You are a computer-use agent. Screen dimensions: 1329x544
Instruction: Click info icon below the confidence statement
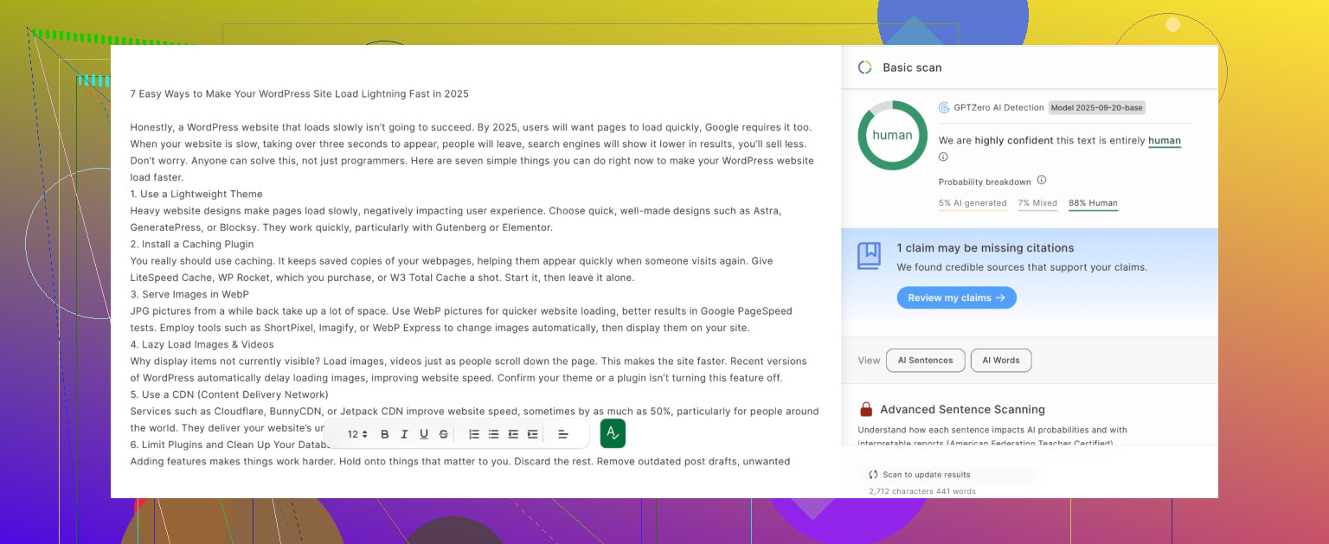coord(943,157)
